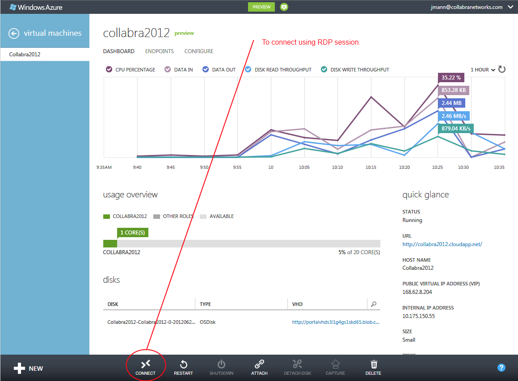
Task: Open the 1 Hour time range dropdown
Action: click(483, 70)
